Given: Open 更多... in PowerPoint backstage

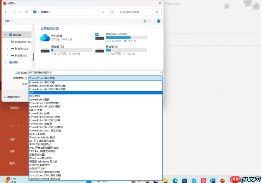Looking at the screenshot, I should click(x=13, y=163).
